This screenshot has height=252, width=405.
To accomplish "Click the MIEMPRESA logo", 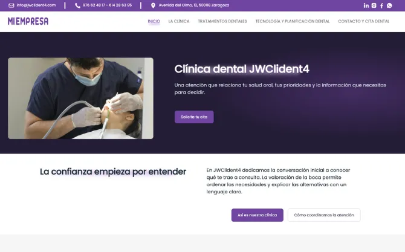I will tap(28, 21).
